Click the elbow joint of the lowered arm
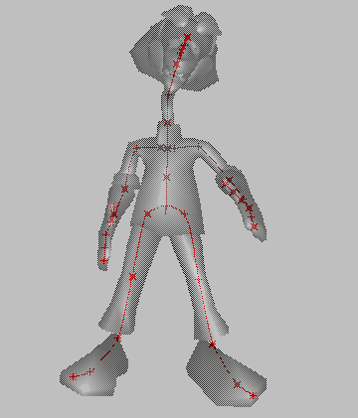The width and height of the screenshot is (358, 418). (x=124, y=189)
